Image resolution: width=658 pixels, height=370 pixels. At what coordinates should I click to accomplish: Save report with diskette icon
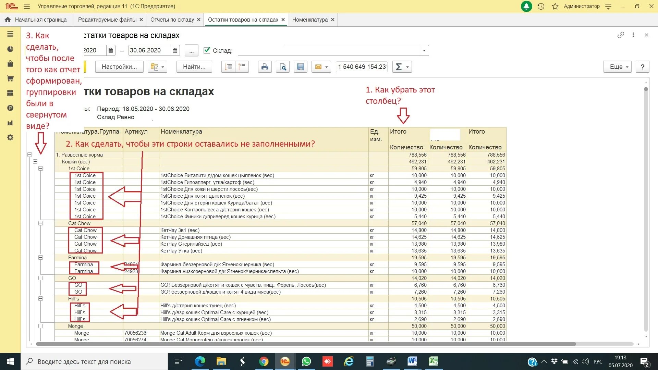[301, 67]
